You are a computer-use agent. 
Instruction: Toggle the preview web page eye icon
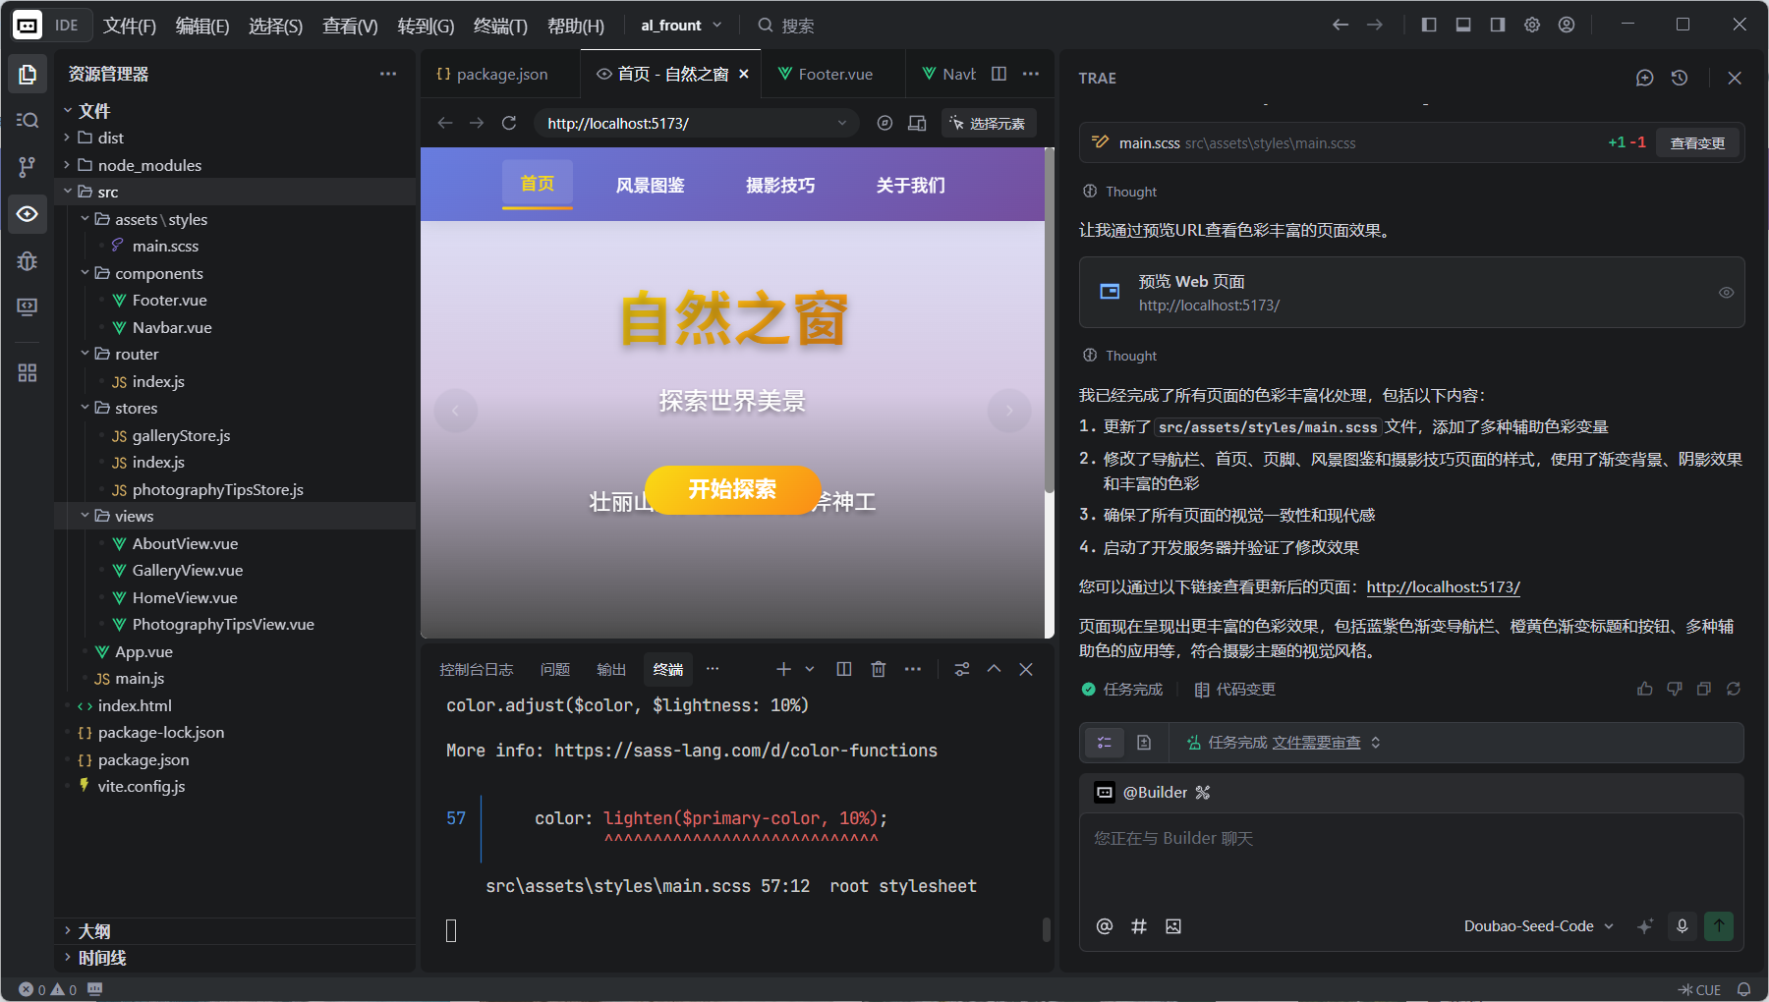coord(1726,293)
